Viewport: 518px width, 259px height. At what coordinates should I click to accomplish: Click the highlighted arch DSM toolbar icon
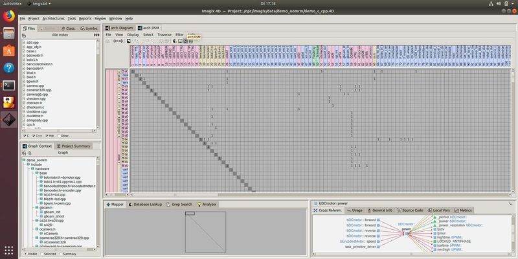click(x=185, y=41)
